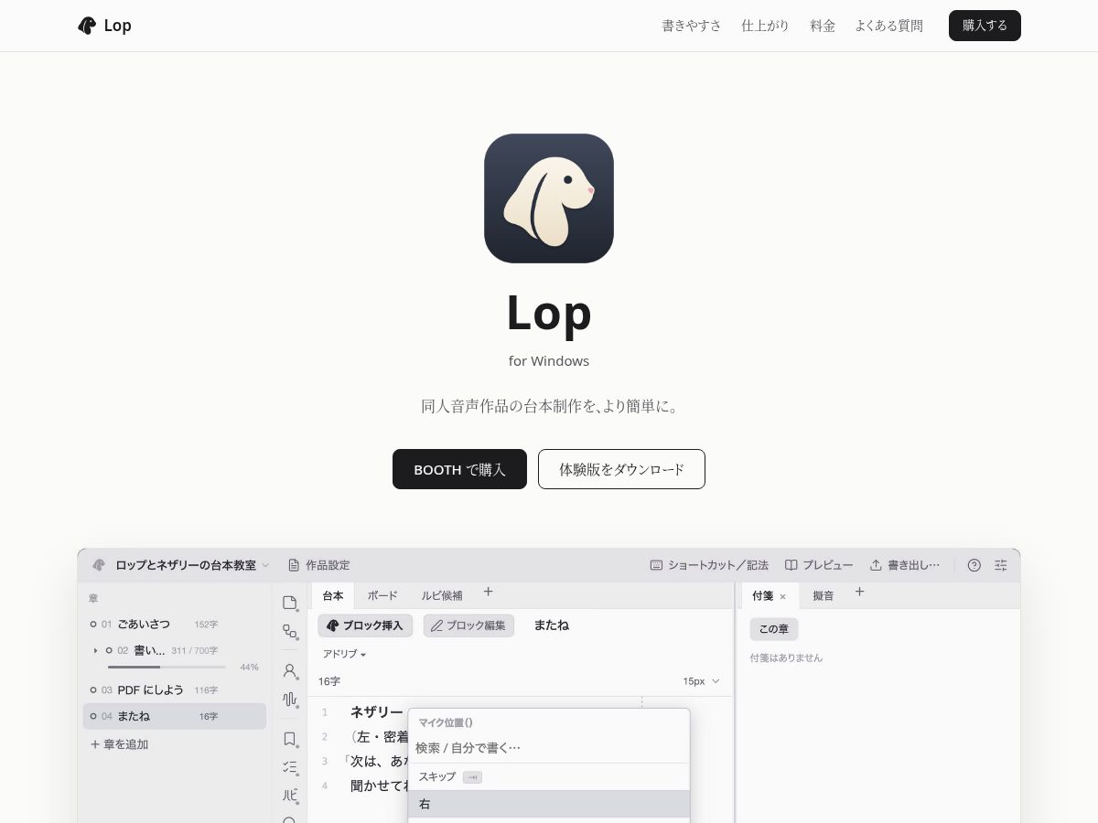Click the 検索 / 自分で書く… search field

click(x=549, y=748)
